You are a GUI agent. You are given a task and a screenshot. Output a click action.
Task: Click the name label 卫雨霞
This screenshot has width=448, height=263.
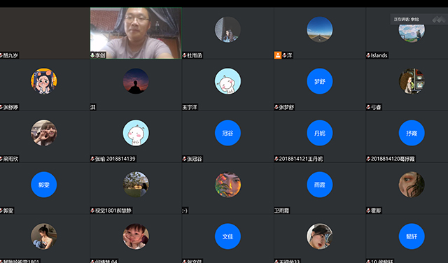pyautogui.click(x=281, y=211)
